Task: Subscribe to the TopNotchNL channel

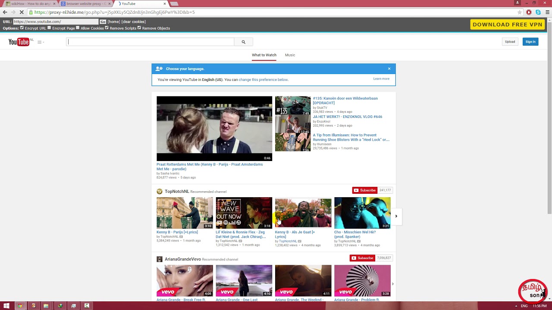Action: tap(365, 190)
